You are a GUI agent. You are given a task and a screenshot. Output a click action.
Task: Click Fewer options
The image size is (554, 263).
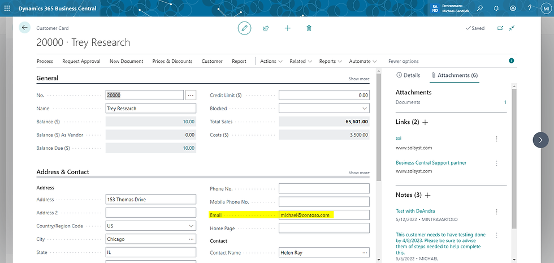pyautogui.click(x=404, y=61)
